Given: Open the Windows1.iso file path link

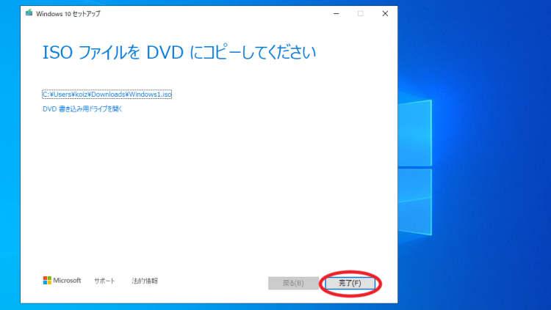Looking at the screenshot, I should point(107,95).
